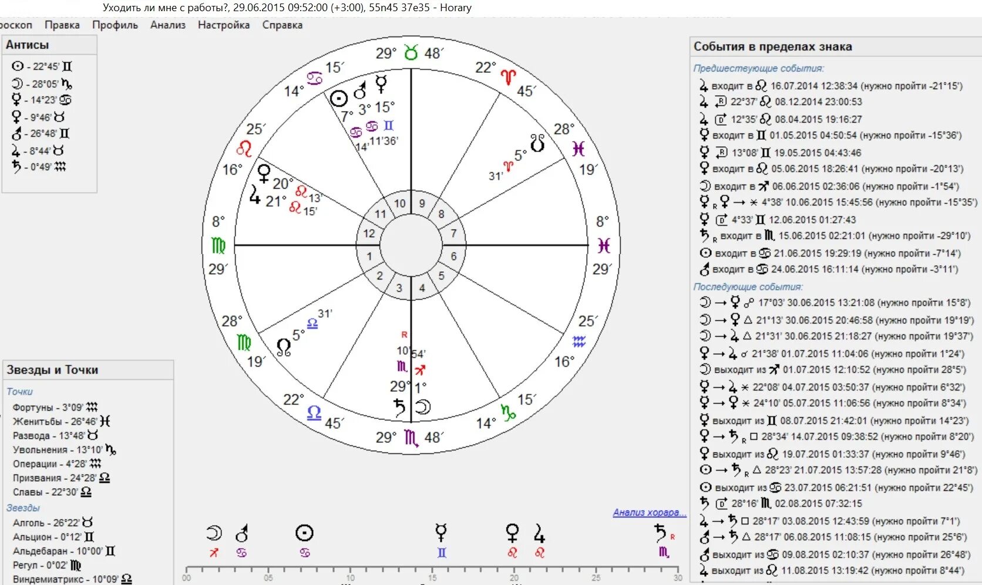Click house 7 segment in chart center
982x585 pixels.
453,233
